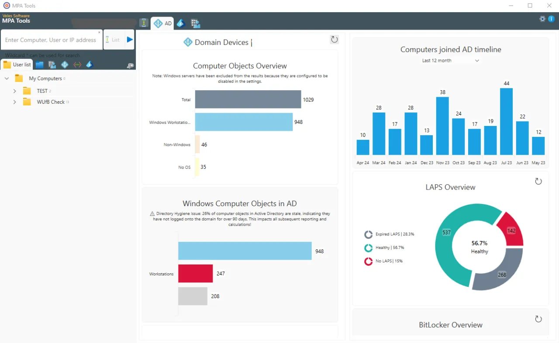The width and height of the screenshot is (559, 343).
Task: Clear the search box with the small x
Action: [x=99, y=32]
